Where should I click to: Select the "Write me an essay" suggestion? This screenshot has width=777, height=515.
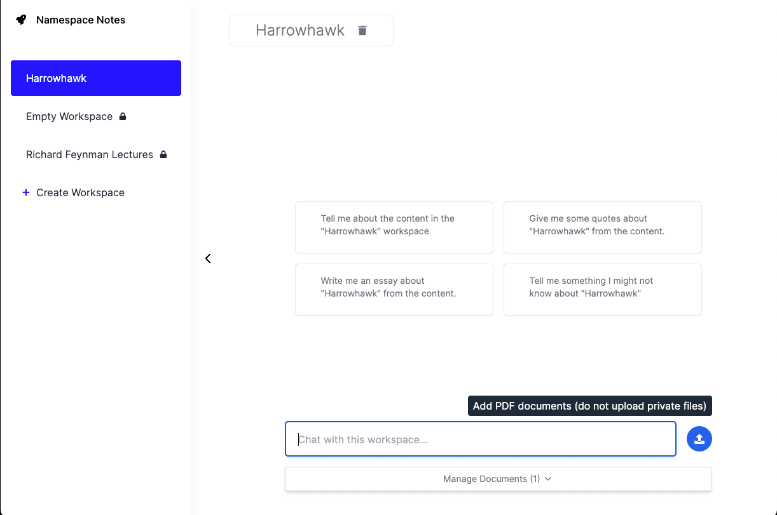click(x=394, y=290)
